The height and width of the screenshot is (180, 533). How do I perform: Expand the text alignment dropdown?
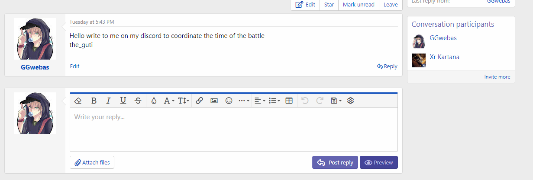260,101
